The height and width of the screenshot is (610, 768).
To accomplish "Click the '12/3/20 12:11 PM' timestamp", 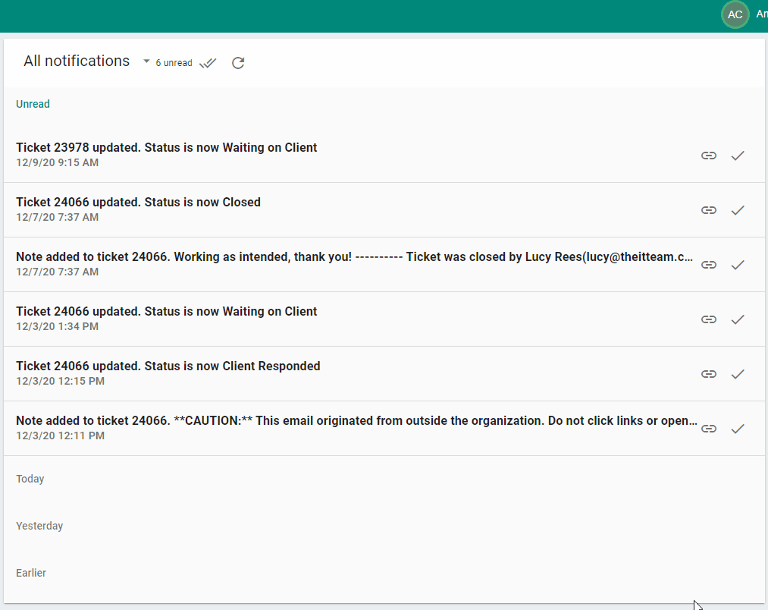I will point(60,435).
